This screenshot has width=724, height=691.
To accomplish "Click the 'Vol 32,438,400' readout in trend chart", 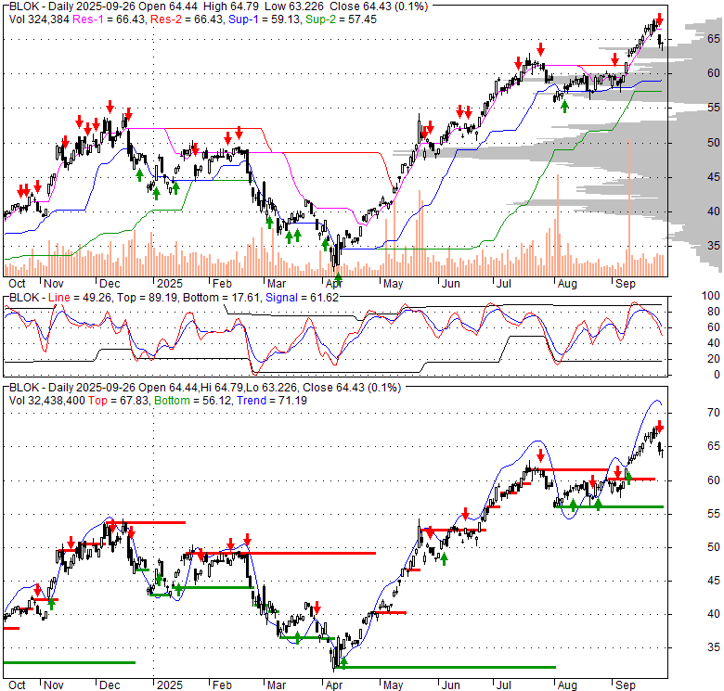I will 46,401.
